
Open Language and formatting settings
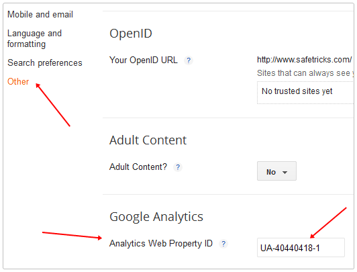34,38
